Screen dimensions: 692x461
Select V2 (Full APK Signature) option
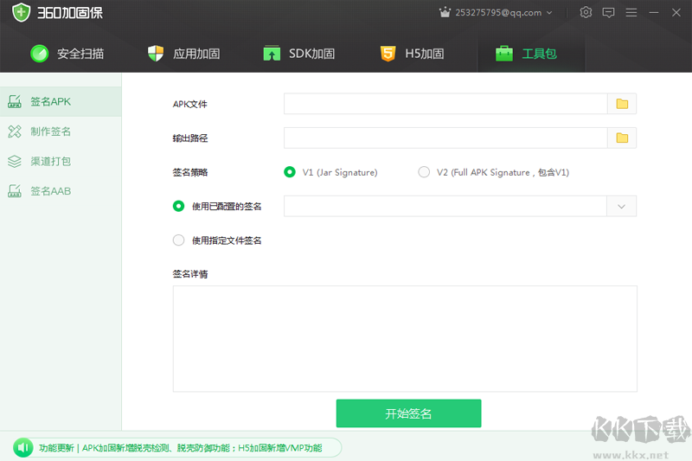point(424,172)
